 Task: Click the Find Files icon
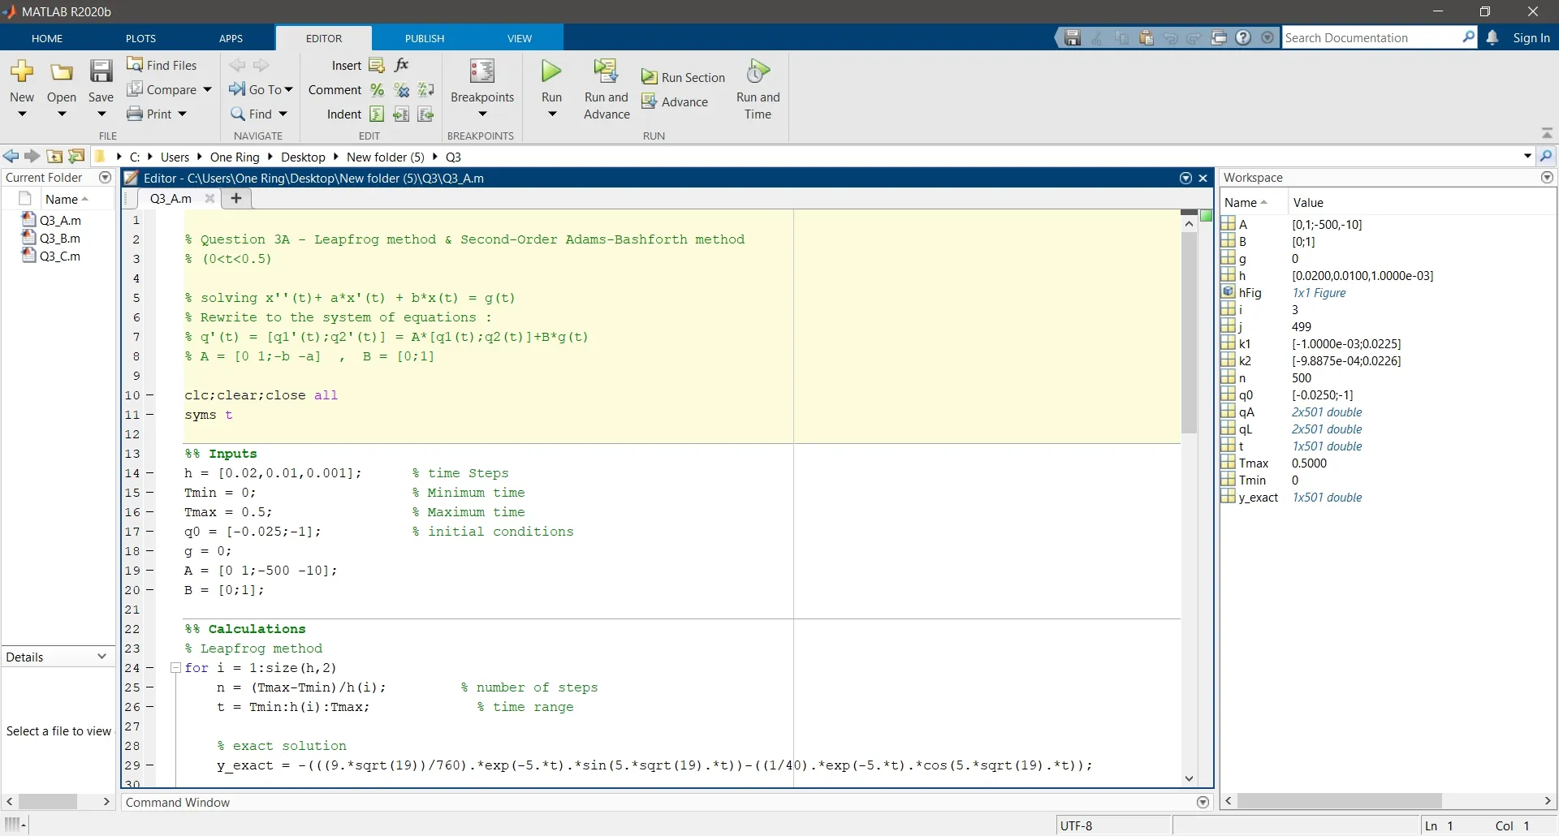pos(135,65)
